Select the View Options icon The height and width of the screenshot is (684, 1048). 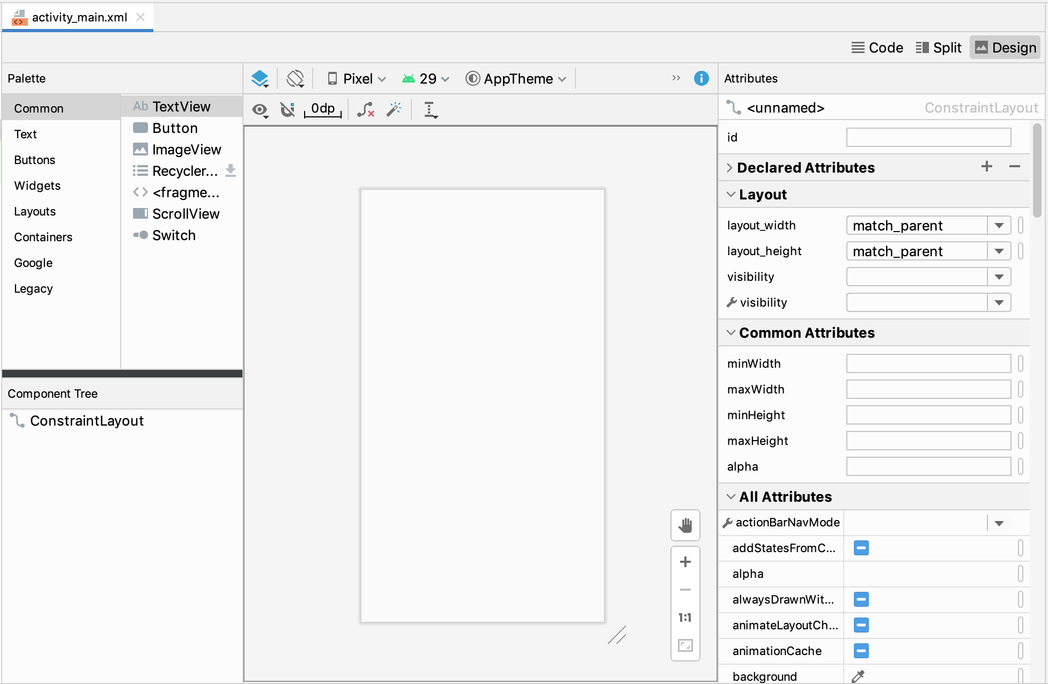pyautogui.click(x=262, y=108)
